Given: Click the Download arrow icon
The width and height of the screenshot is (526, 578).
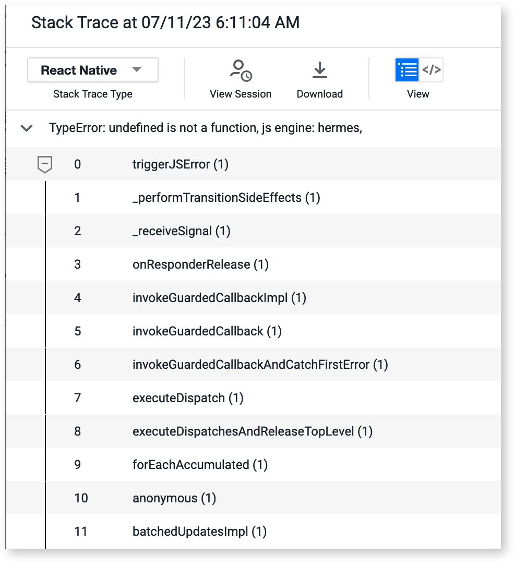Looking at the screenshot, I should [319, 70].
